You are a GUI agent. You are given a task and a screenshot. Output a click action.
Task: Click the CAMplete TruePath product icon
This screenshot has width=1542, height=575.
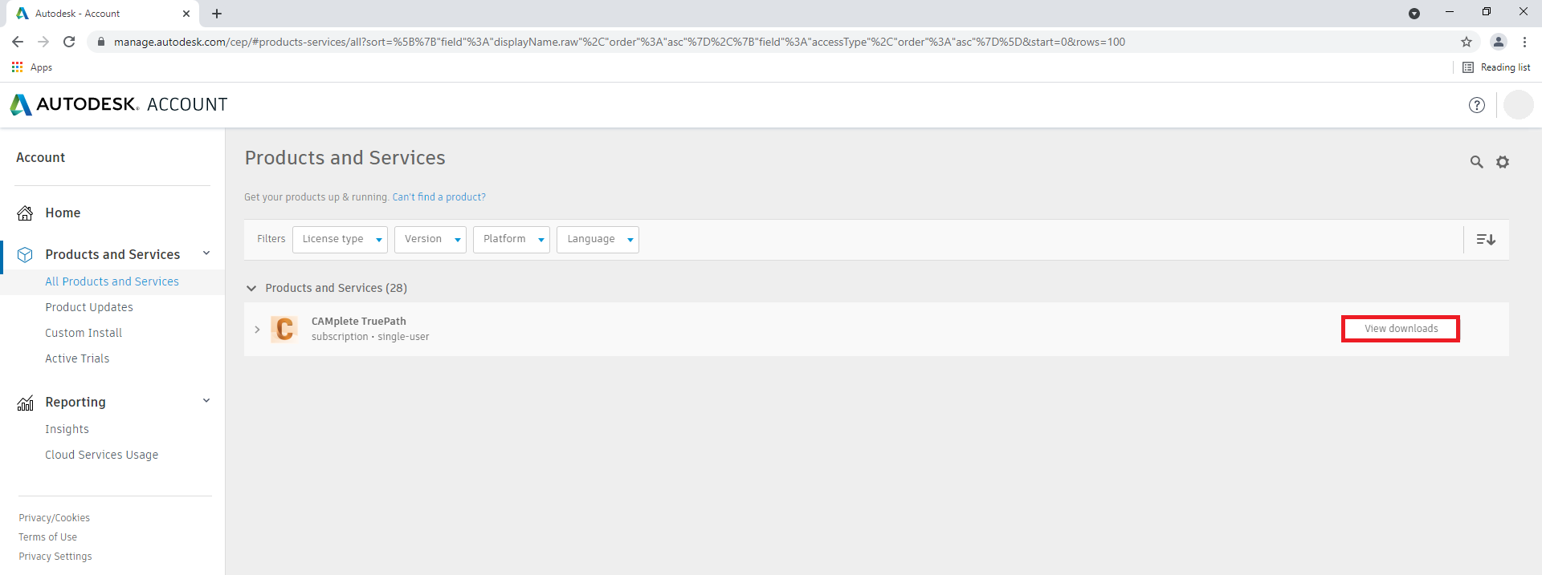click(x=284, y=329)
